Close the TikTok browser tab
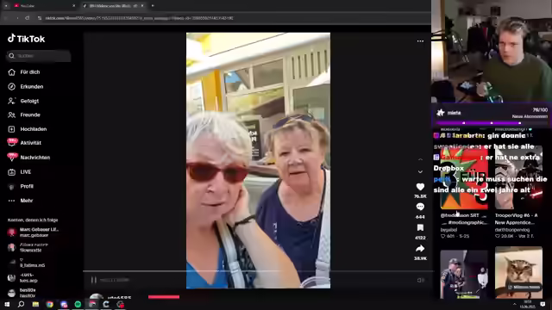This screenshot has height=310, width=552. pos(142,6)
